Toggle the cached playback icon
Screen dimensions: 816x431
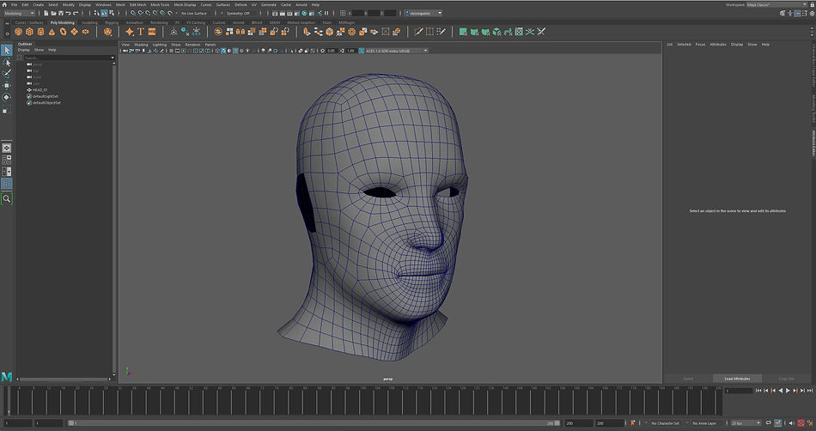tap(778, 423)
